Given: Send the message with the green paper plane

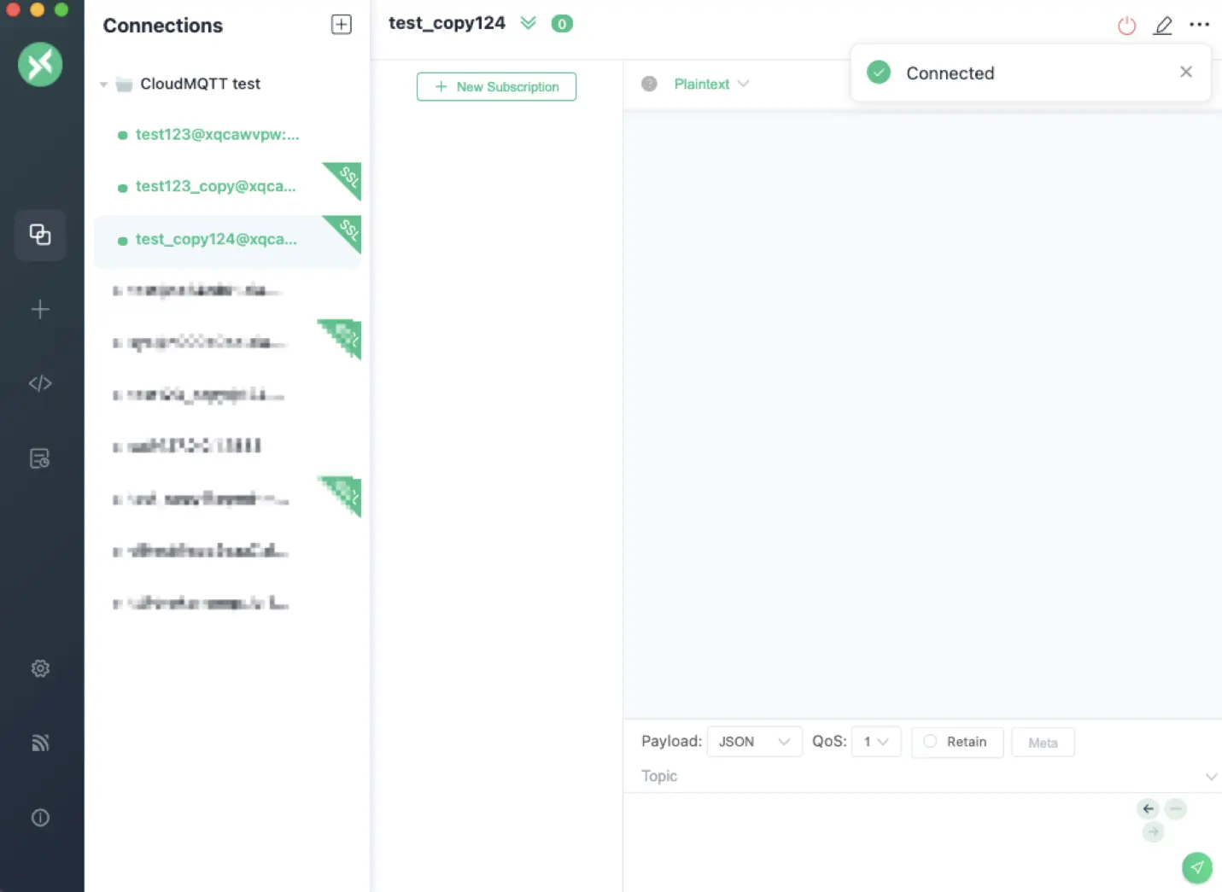Looking at the screenshot, I should point(1196,867).
